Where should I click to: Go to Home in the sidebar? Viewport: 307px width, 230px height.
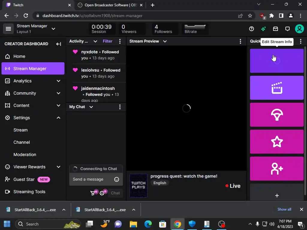33,56
